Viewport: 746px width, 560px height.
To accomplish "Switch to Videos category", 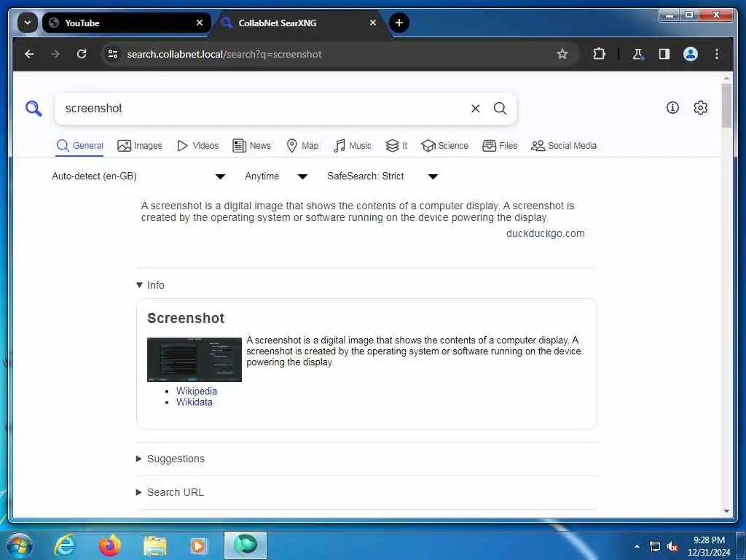I will [x=197, y=146].
